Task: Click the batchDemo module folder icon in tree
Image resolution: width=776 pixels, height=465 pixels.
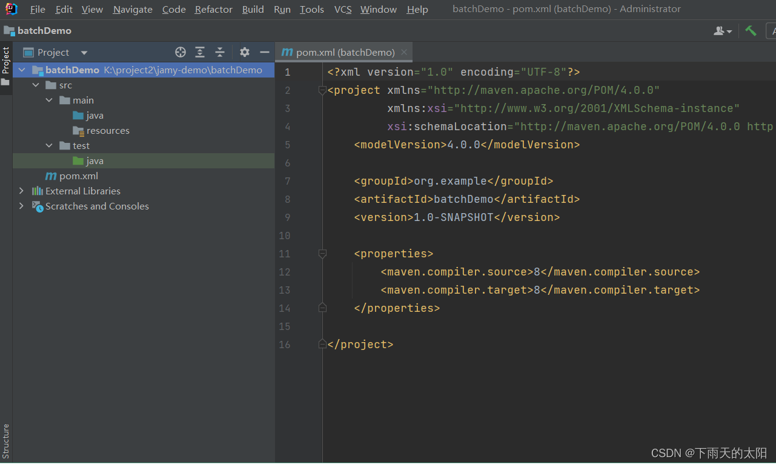Action: pos(38,70)
